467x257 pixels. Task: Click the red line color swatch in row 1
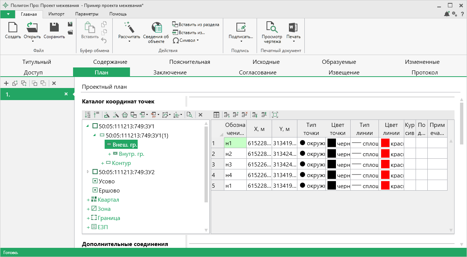[385, 143]
